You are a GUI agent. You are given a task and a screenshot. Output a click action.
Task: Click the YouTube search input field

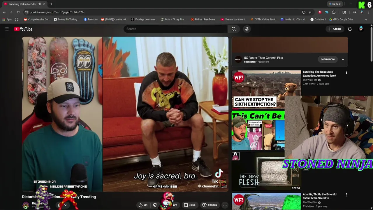[x=175, y=29]
